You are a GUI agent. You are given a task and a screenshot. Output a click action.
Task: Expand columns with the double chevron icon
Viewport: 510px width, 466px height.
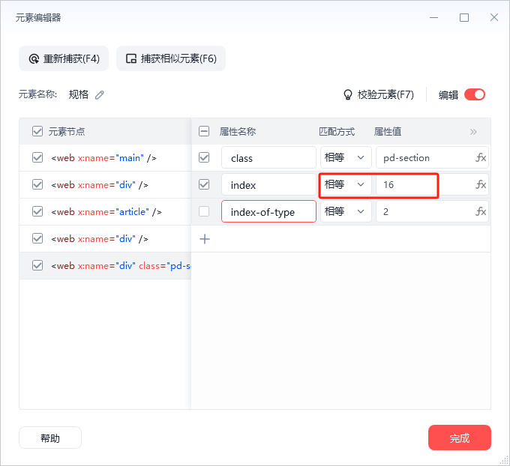pyautogui.click(x=473, y=132)
